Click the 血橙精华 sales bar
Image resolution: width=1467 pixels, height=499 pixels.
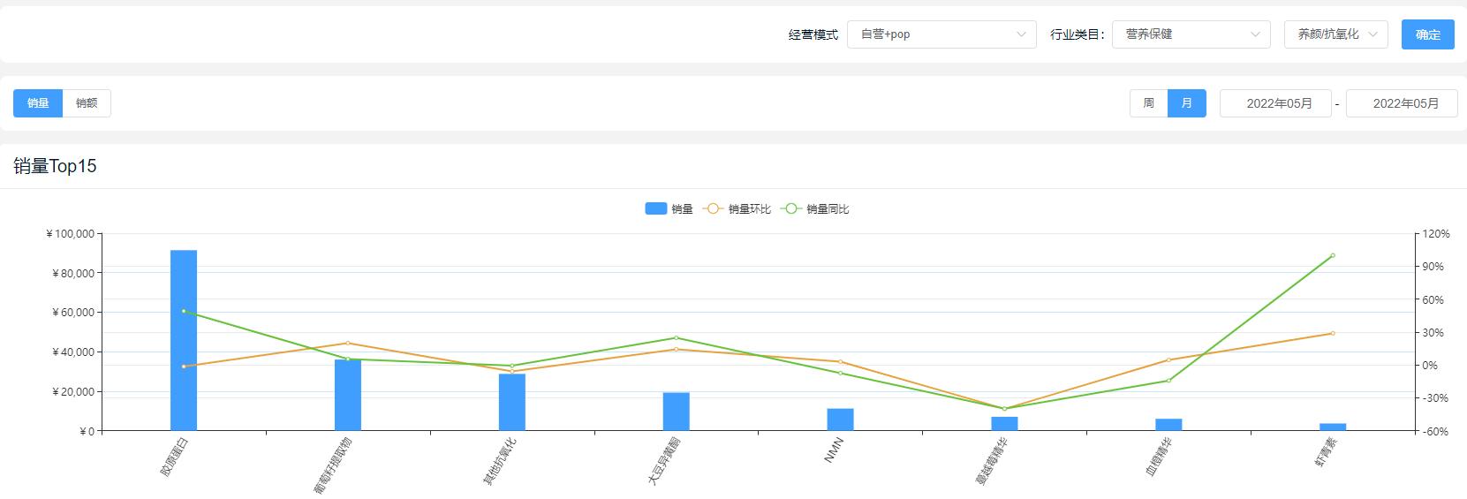pyautogui.click(x=1168, y=425)
